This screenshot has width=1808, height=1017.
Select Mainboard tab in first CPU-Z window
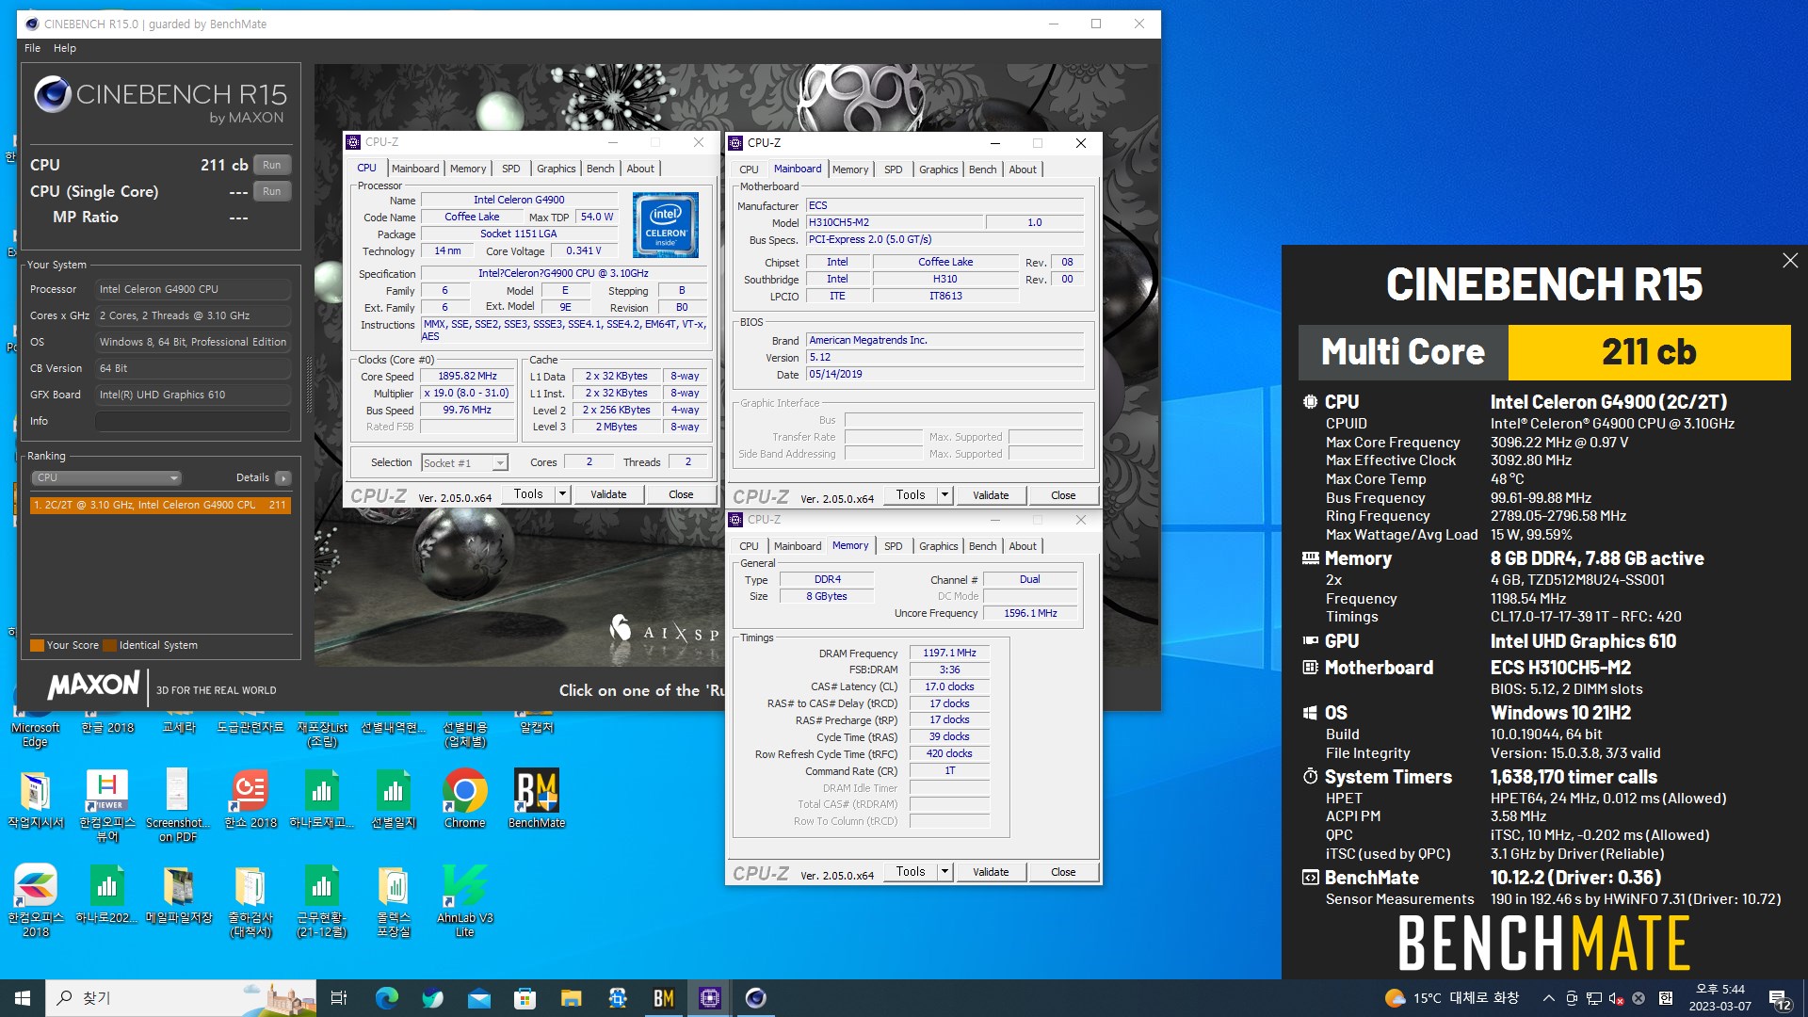tap(415, 169)
